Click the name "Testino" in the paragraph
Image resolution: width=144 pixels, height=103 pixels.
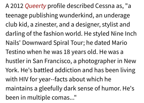15,52
